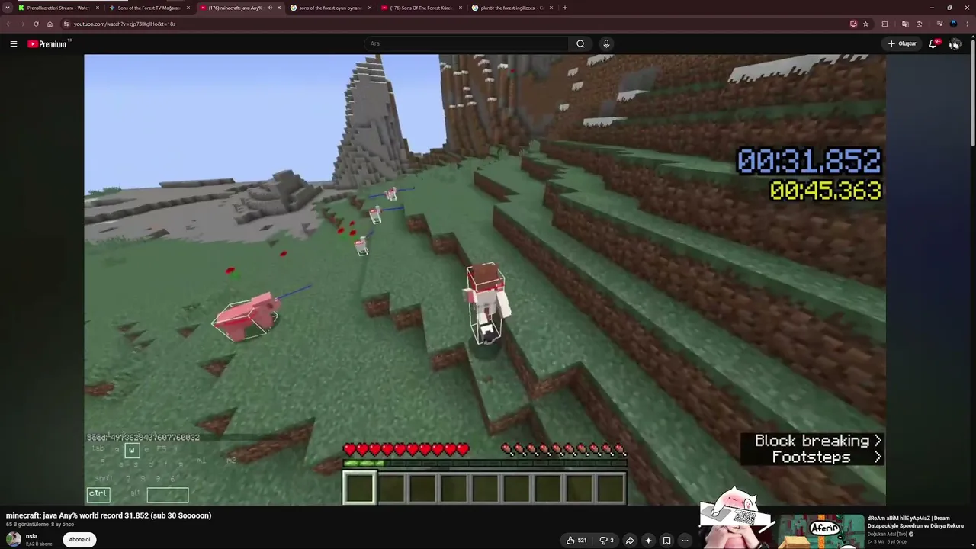The image size is (976, 549).
Task: Mute the minecraft tab audio icon
Action: coord(269,8)
